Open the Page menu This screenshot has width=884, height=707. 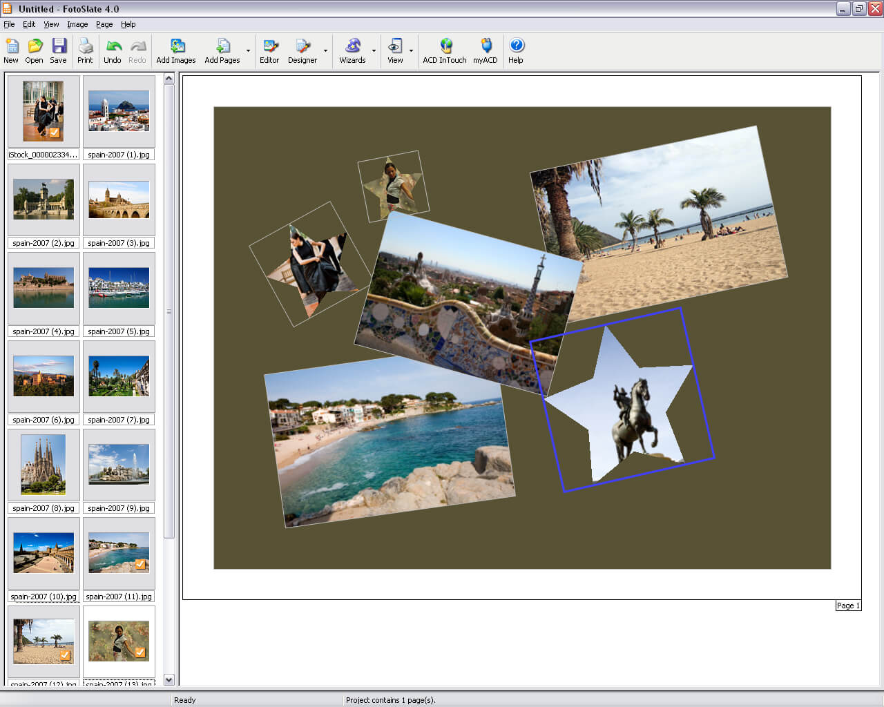pos(104,24)
